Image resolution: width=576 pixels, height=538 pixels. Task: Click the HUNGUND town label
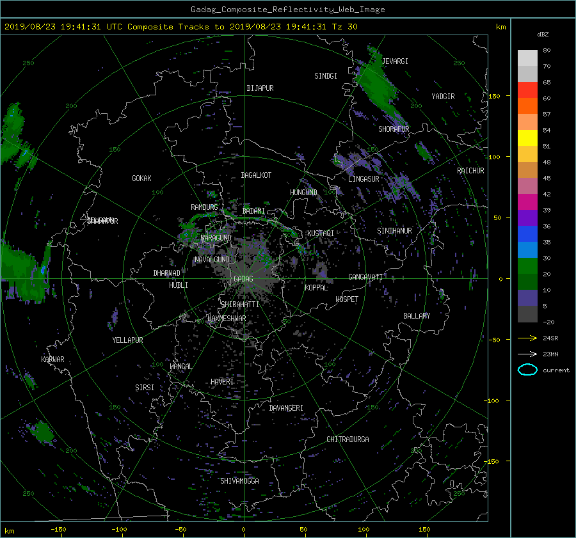(303, 193)
